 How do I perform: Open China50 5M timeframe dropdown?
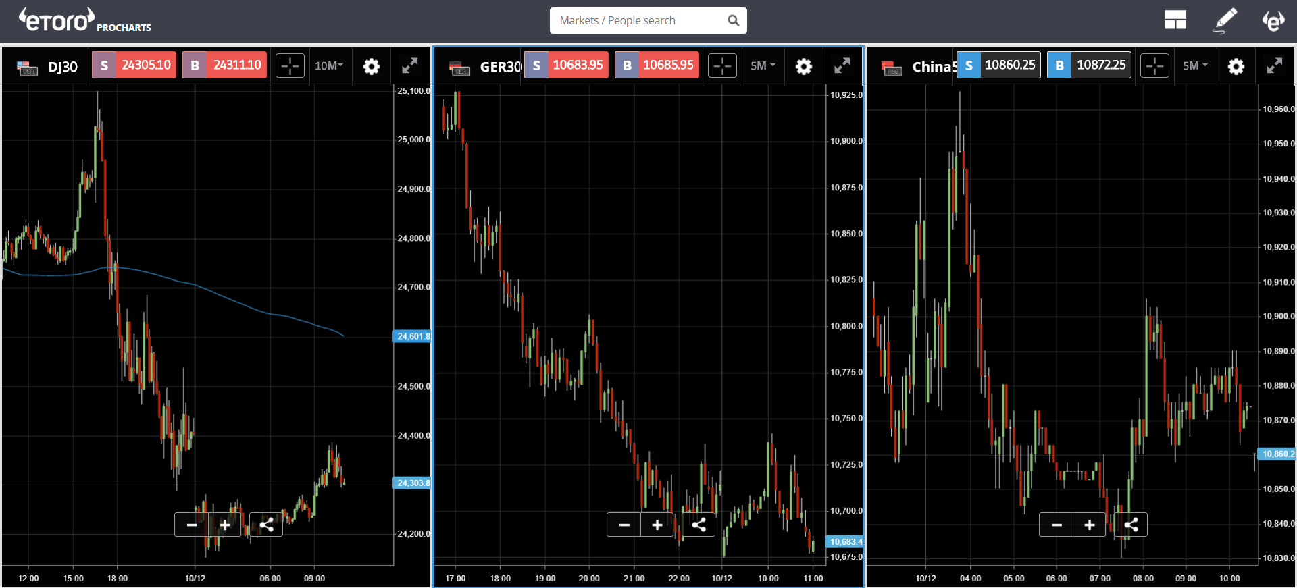click(x=1195, y=65)
